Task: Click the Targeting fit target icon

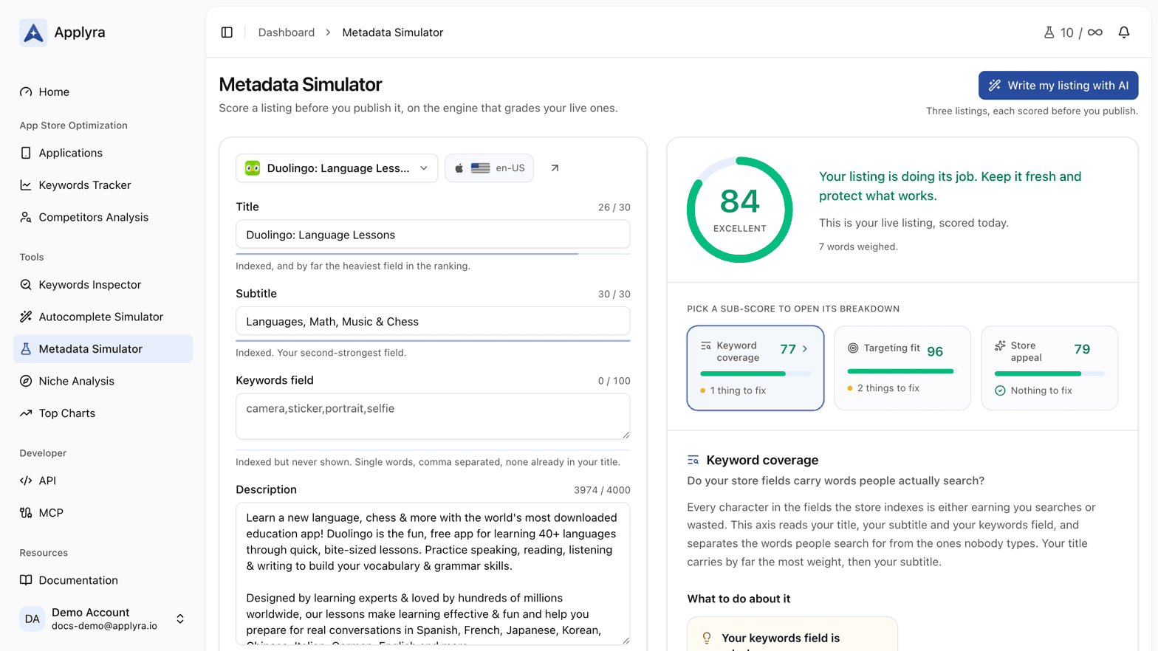Action: [x=853, y=348]
